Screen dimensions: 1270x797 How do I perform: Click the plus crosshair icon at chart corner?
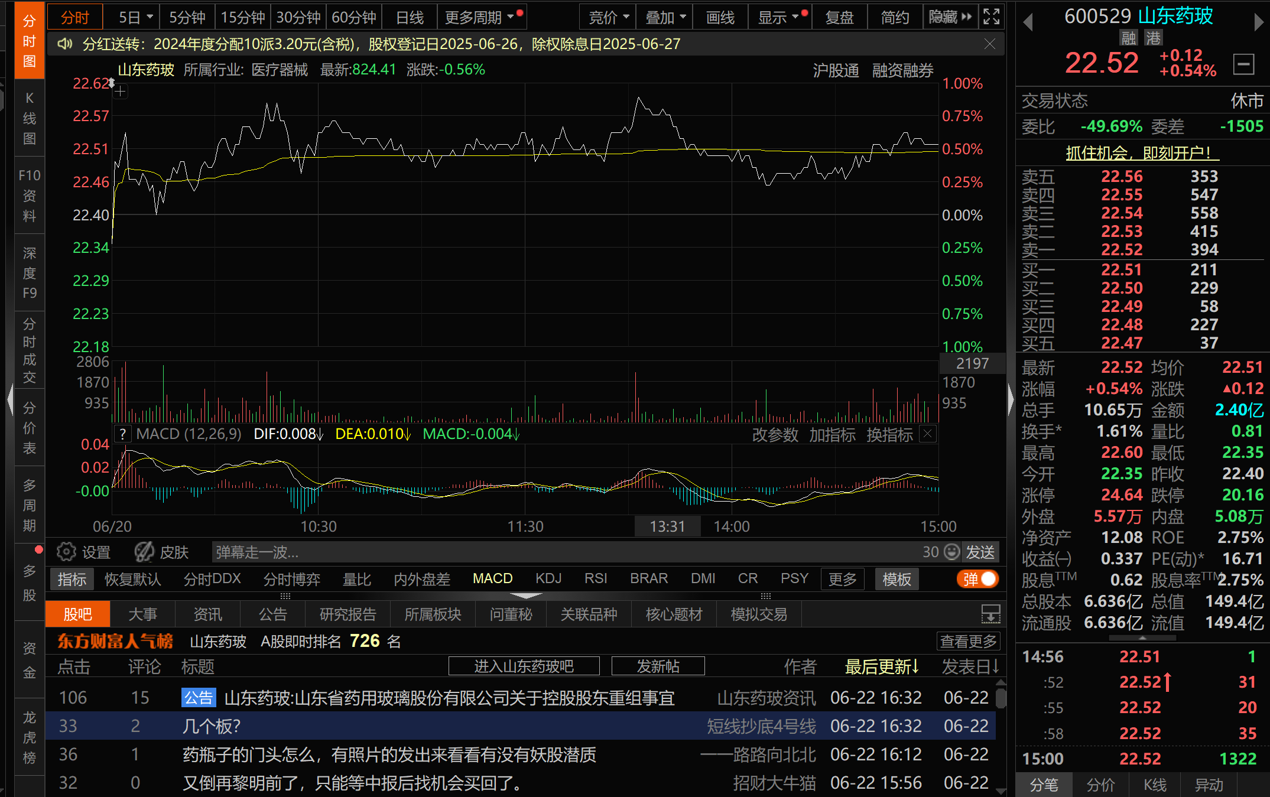[x=120, y=92]
